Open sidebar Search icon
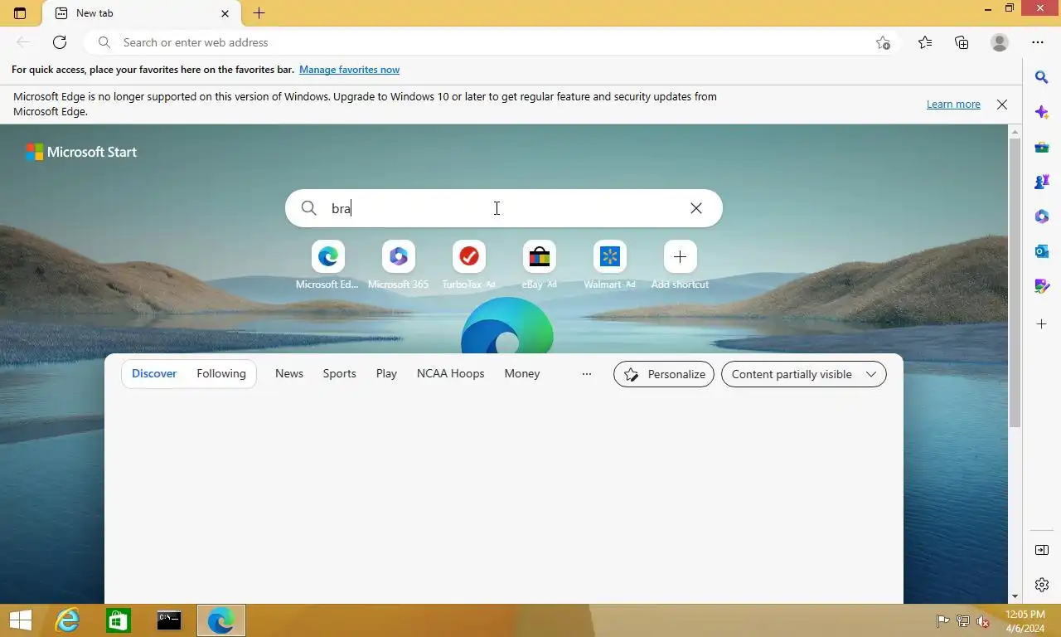Image resolution: width=1061 pixels, height=637 pixels. (1042, 77)
